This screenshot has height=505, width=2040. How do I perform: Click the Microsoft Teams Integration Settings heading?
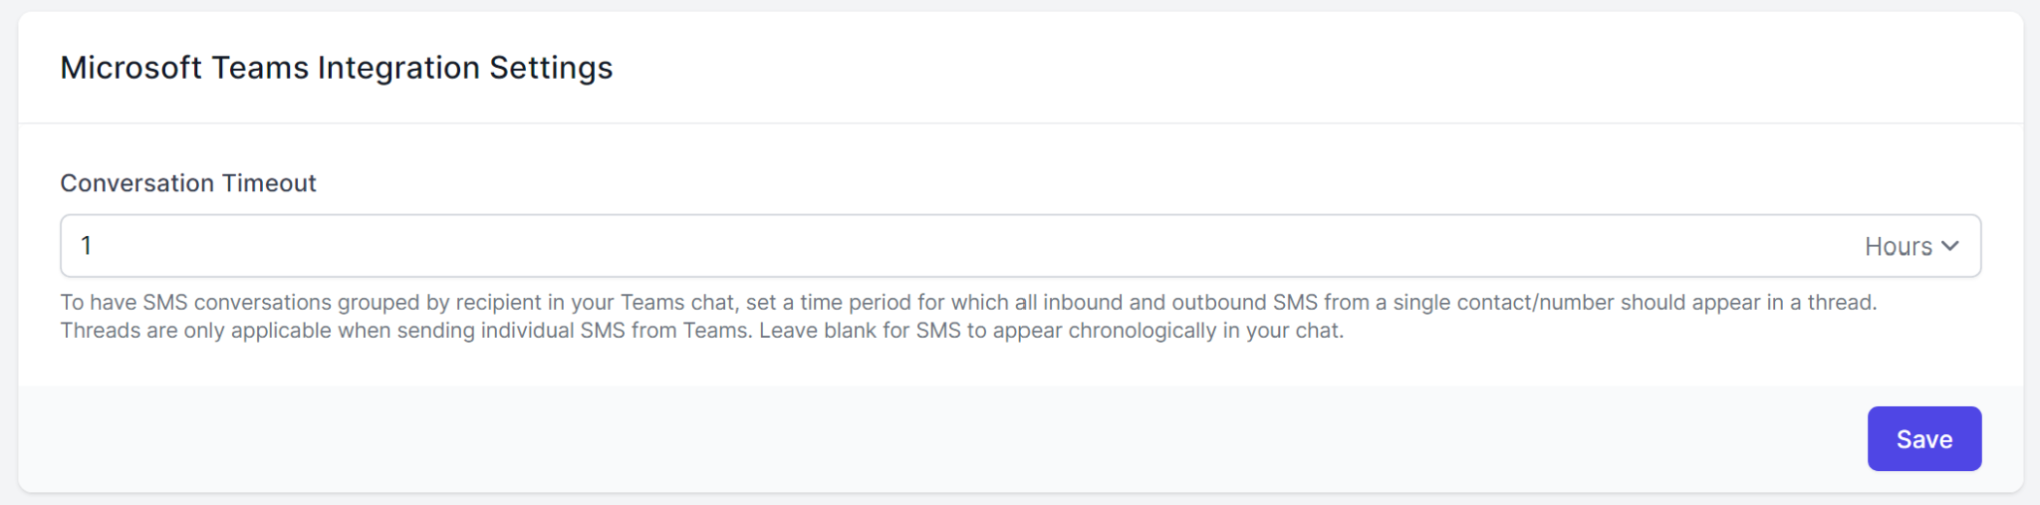point(337,68)
